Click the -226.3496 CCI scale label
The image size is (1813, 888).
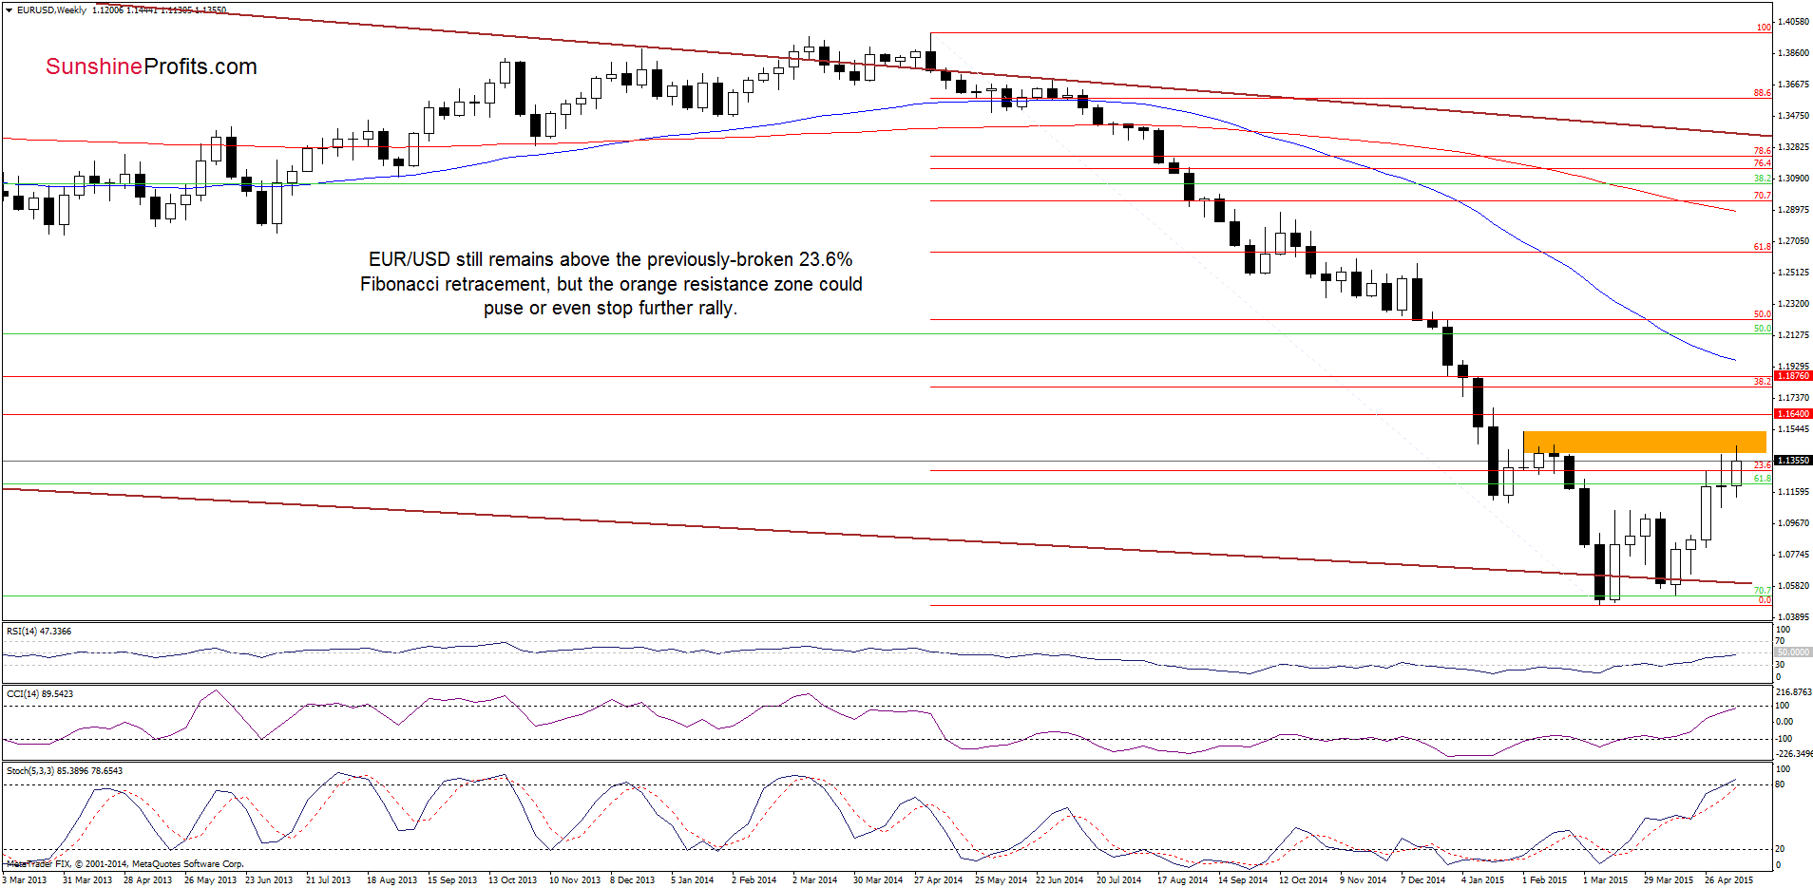click(x=1793, y=754)
